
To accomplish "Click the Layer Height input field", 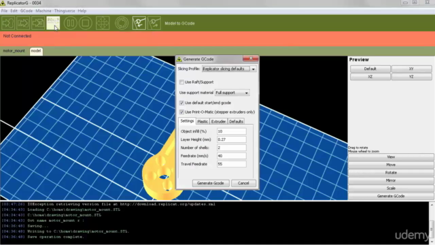I will [x=231, y=140].
